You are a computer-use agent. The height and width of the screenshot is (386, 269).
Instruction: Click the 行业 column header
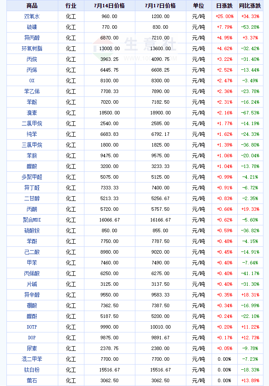pos(71,6)
